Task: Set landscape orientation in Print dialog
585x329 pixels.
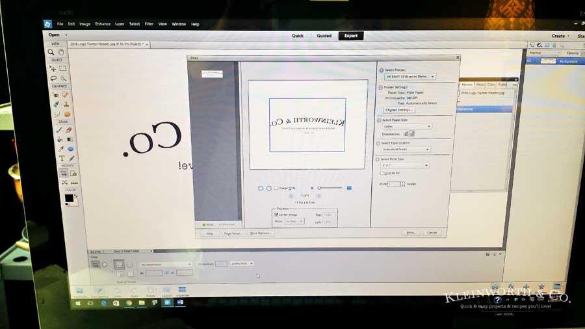Action: (x=411, y=133)
